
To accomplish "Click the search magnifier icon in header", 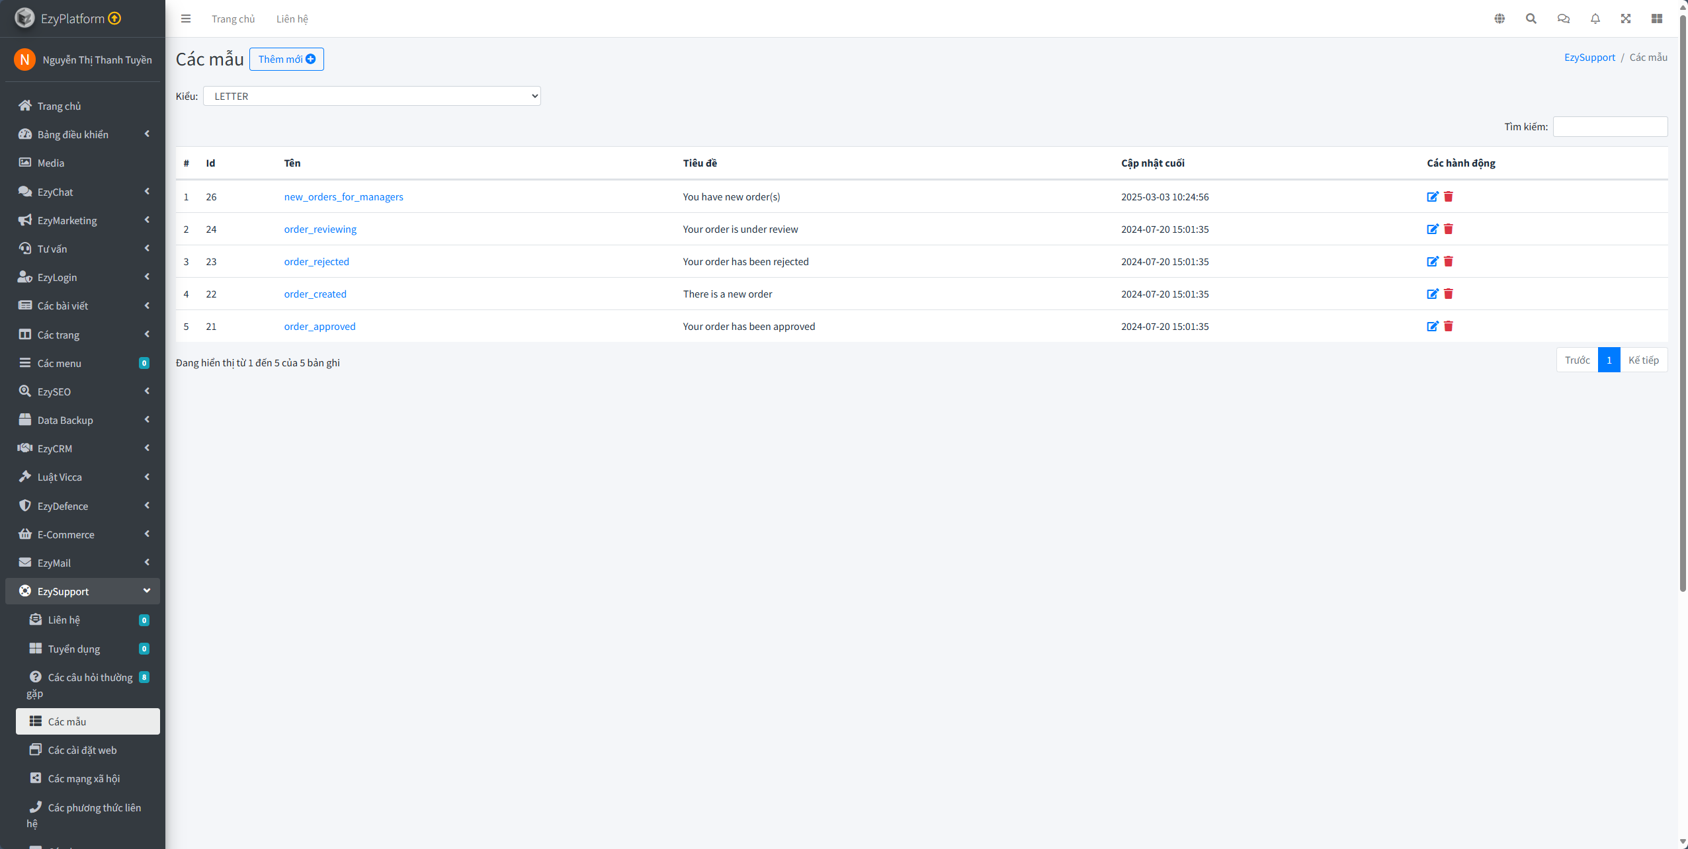I will pos(1531,19).
